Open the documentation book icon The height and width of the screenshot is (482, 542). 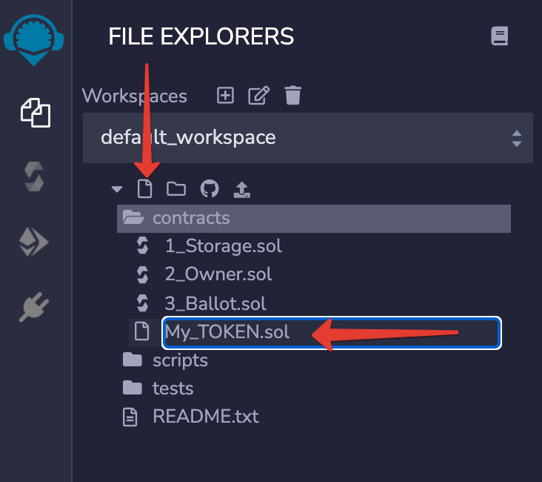[500, 36]
